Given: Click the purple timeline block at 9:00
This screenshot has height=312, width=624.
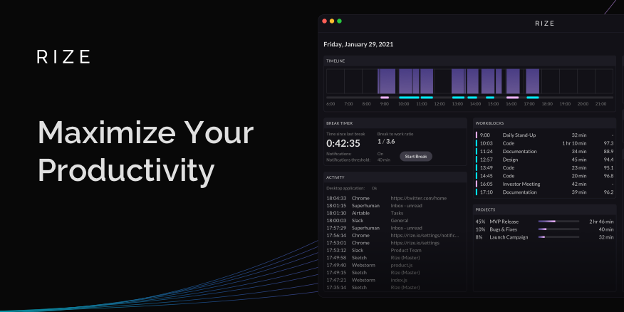Looking at the screenshot, I should coord(386,81).
